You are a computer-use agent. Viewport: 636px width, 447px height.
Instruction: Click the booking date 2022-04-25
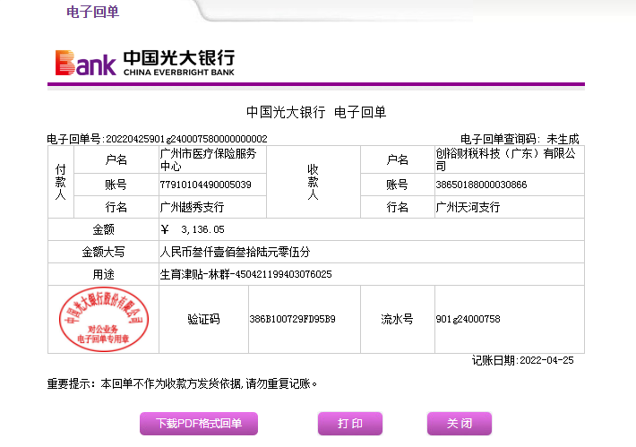(x=546, y=360)
